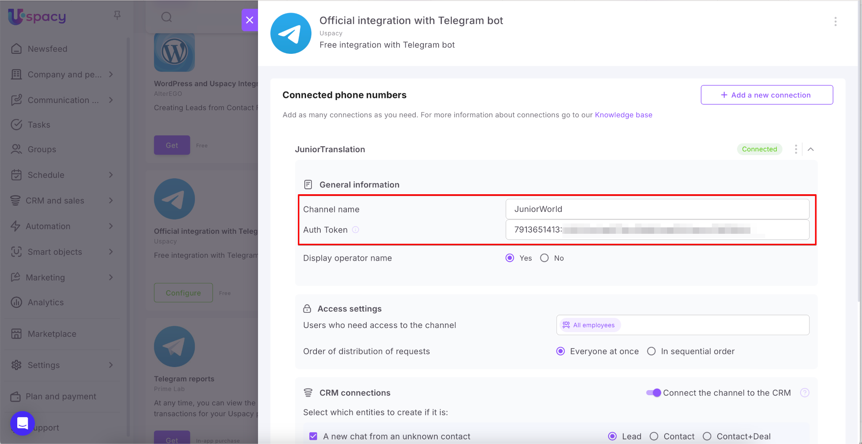The image size is (862, 444).
Task: Toggle Connect the channel to the CRM
Action: (x=654, y=393)
